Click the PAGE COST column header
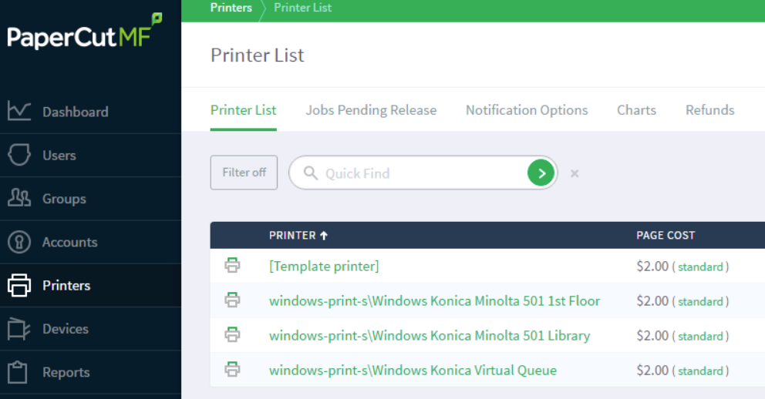Image resolution: width=765 pixels, height=399 pixels. click(x=666, y=236)
